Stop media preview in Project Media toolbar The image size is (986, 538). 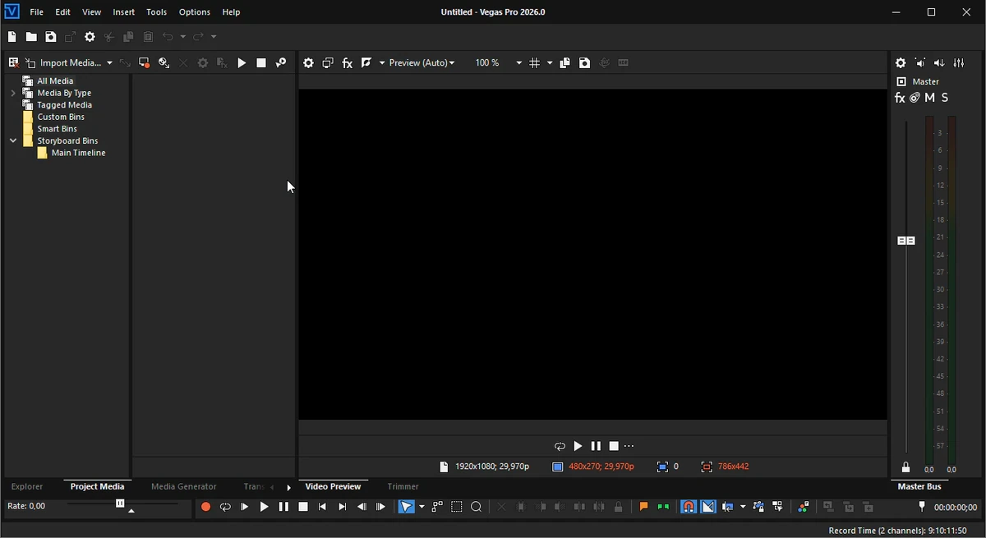261,63
